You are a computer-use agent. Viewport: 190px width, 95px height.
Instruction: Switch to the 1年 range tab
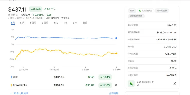[x=65, y=23]
